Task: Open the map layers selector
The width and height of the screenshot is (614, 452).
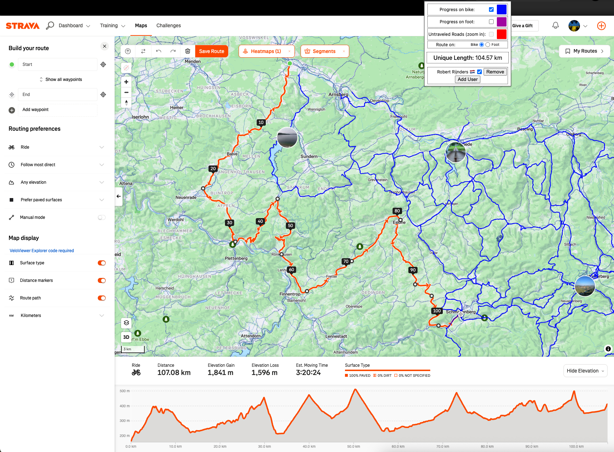Action: tap(126, 323)
